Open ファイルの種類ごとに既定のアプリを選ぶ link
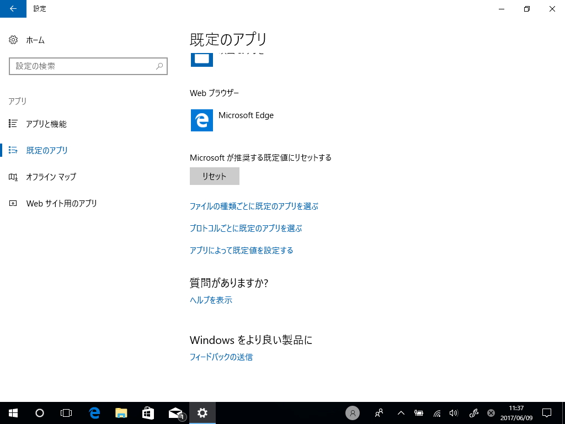565x424 pixels. pos(254,206)
